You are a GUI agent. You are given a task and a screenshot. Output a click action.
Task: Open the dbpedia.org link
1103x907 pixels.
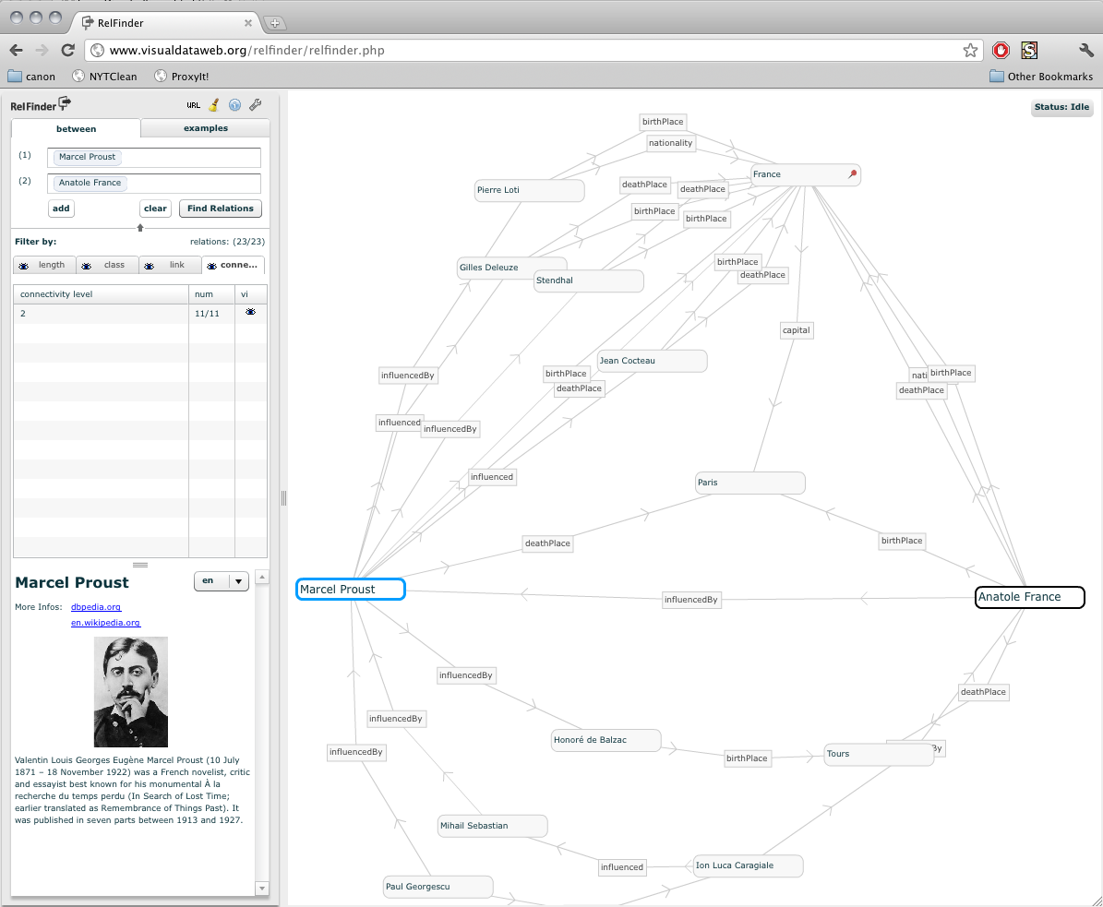[96, 607]
